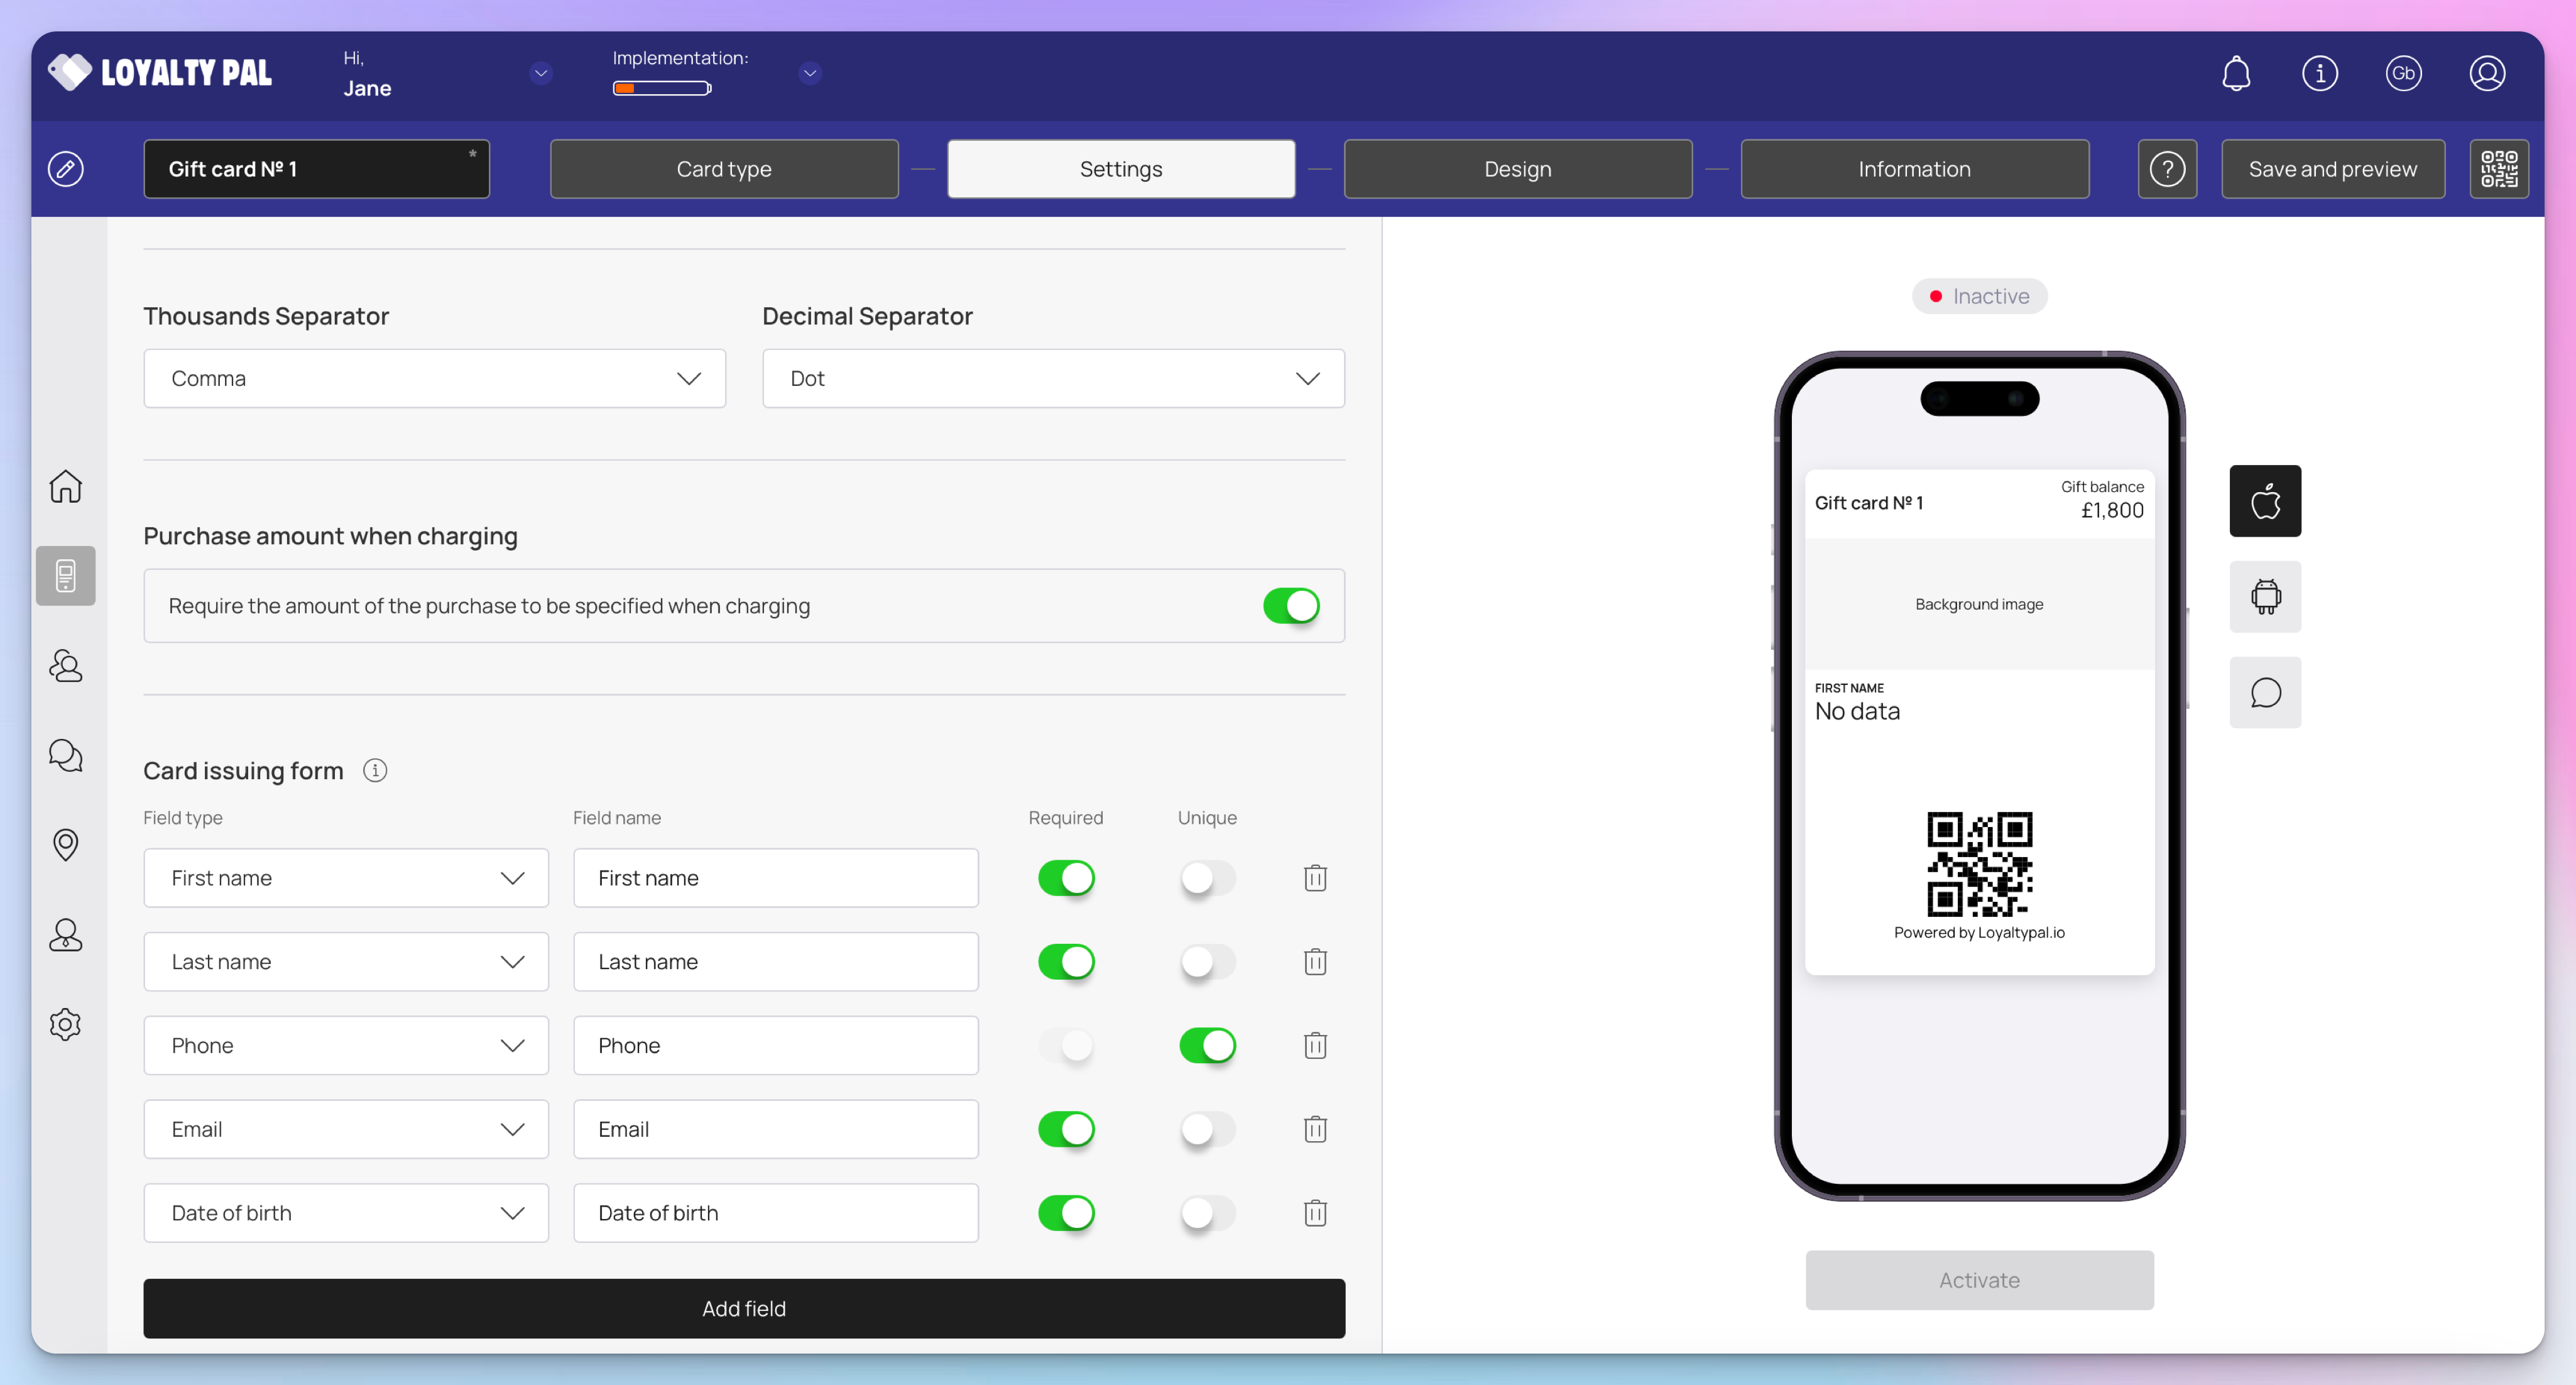Screen dimensions: 2576x1385
Task: Click the Card issuing form info icon
Action: point(375,770)
